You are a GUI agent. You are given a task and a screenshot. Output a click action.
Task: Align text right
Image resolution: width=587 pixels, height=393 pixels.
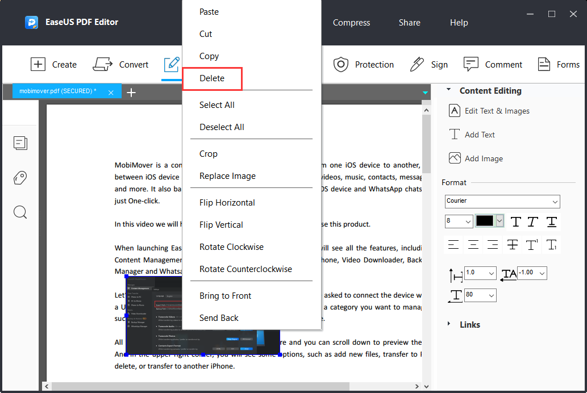[x=493, y=245]
